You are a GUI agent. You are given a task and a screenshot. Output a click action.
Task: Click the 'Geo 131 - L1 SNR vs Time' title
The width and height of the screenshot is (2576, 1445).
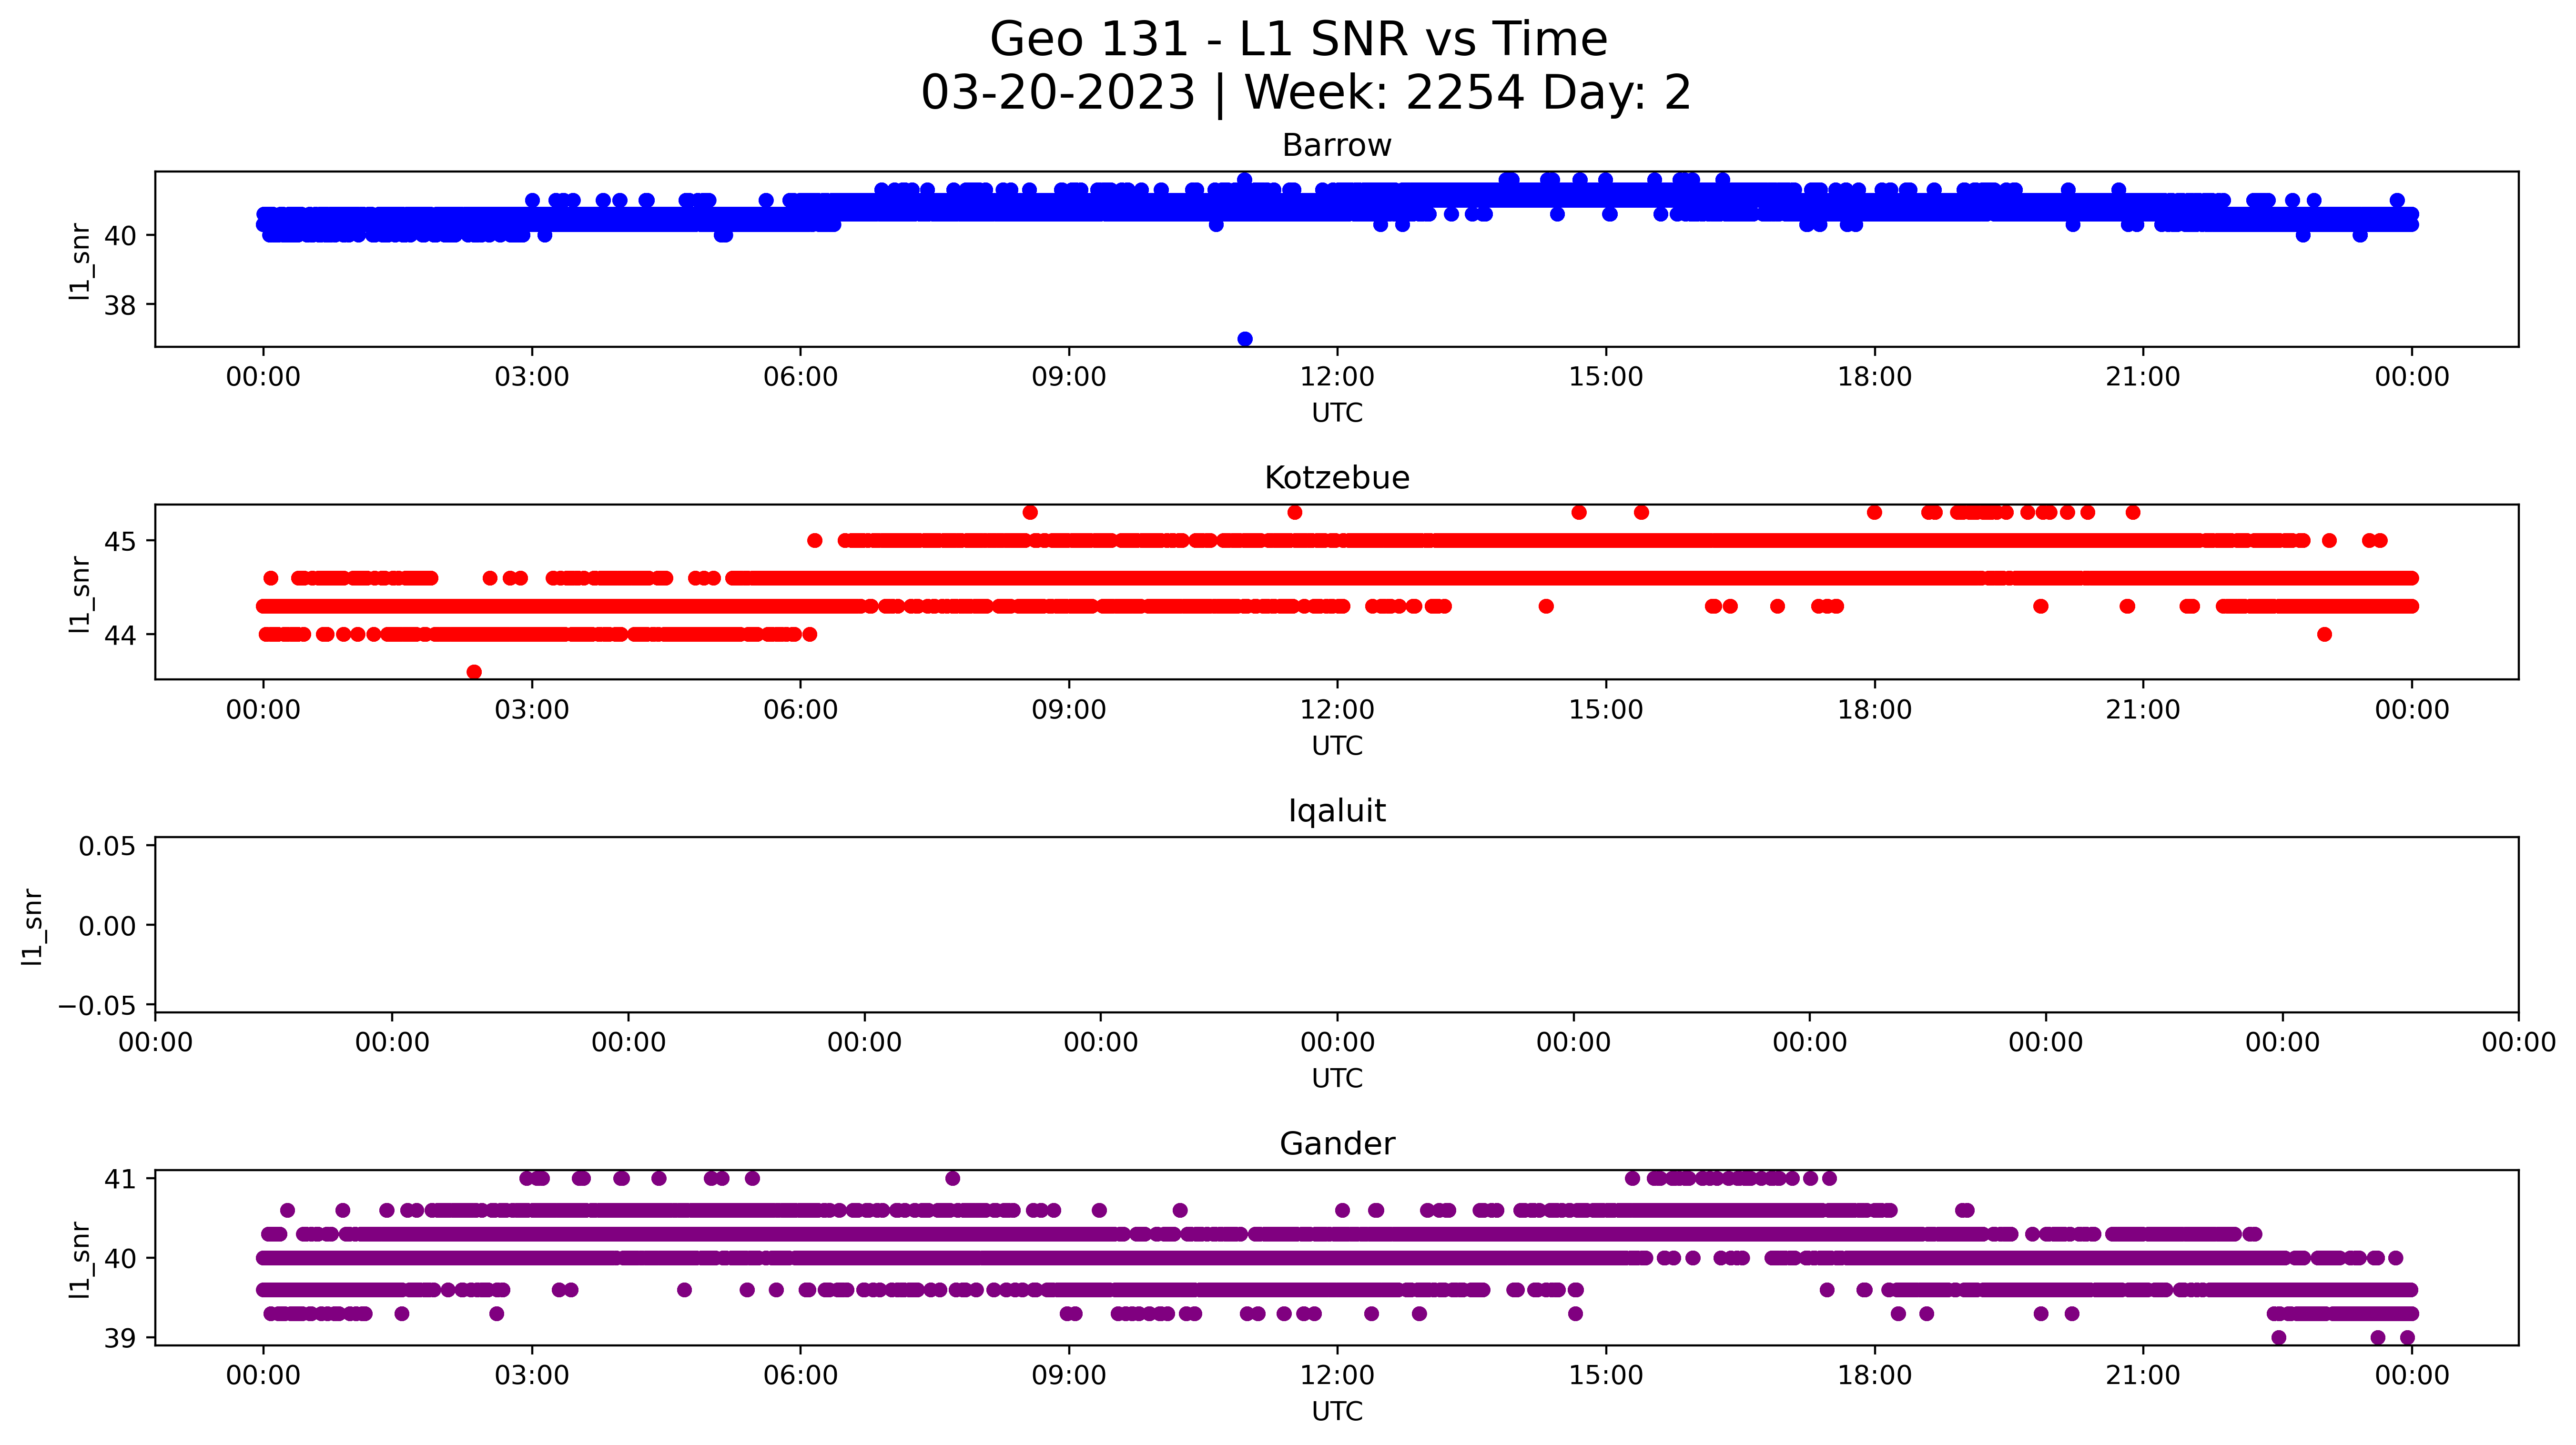1298,40
